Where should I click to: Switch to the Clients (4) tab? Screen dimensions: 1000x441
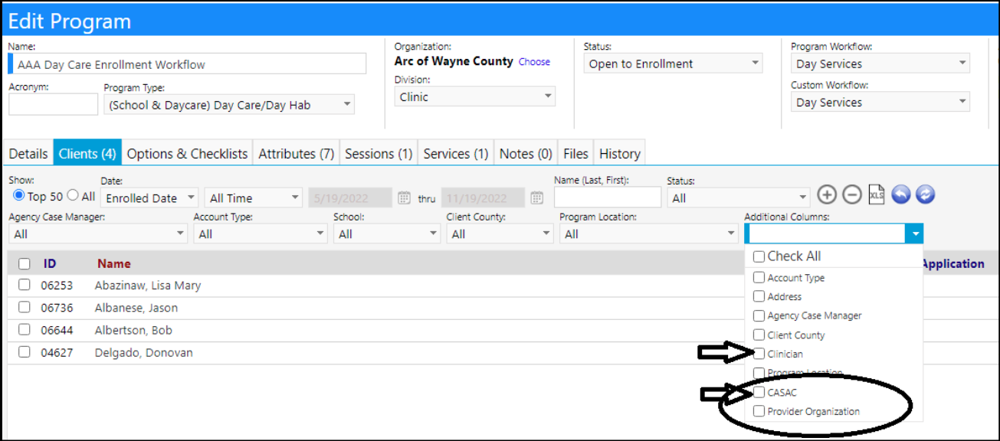click(87, 153)
